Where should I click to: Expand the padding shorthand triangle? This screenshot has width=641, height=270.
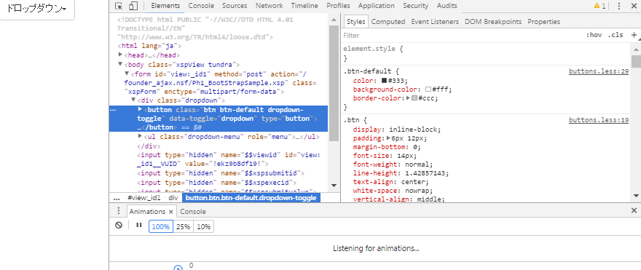[x=388, y=138]
